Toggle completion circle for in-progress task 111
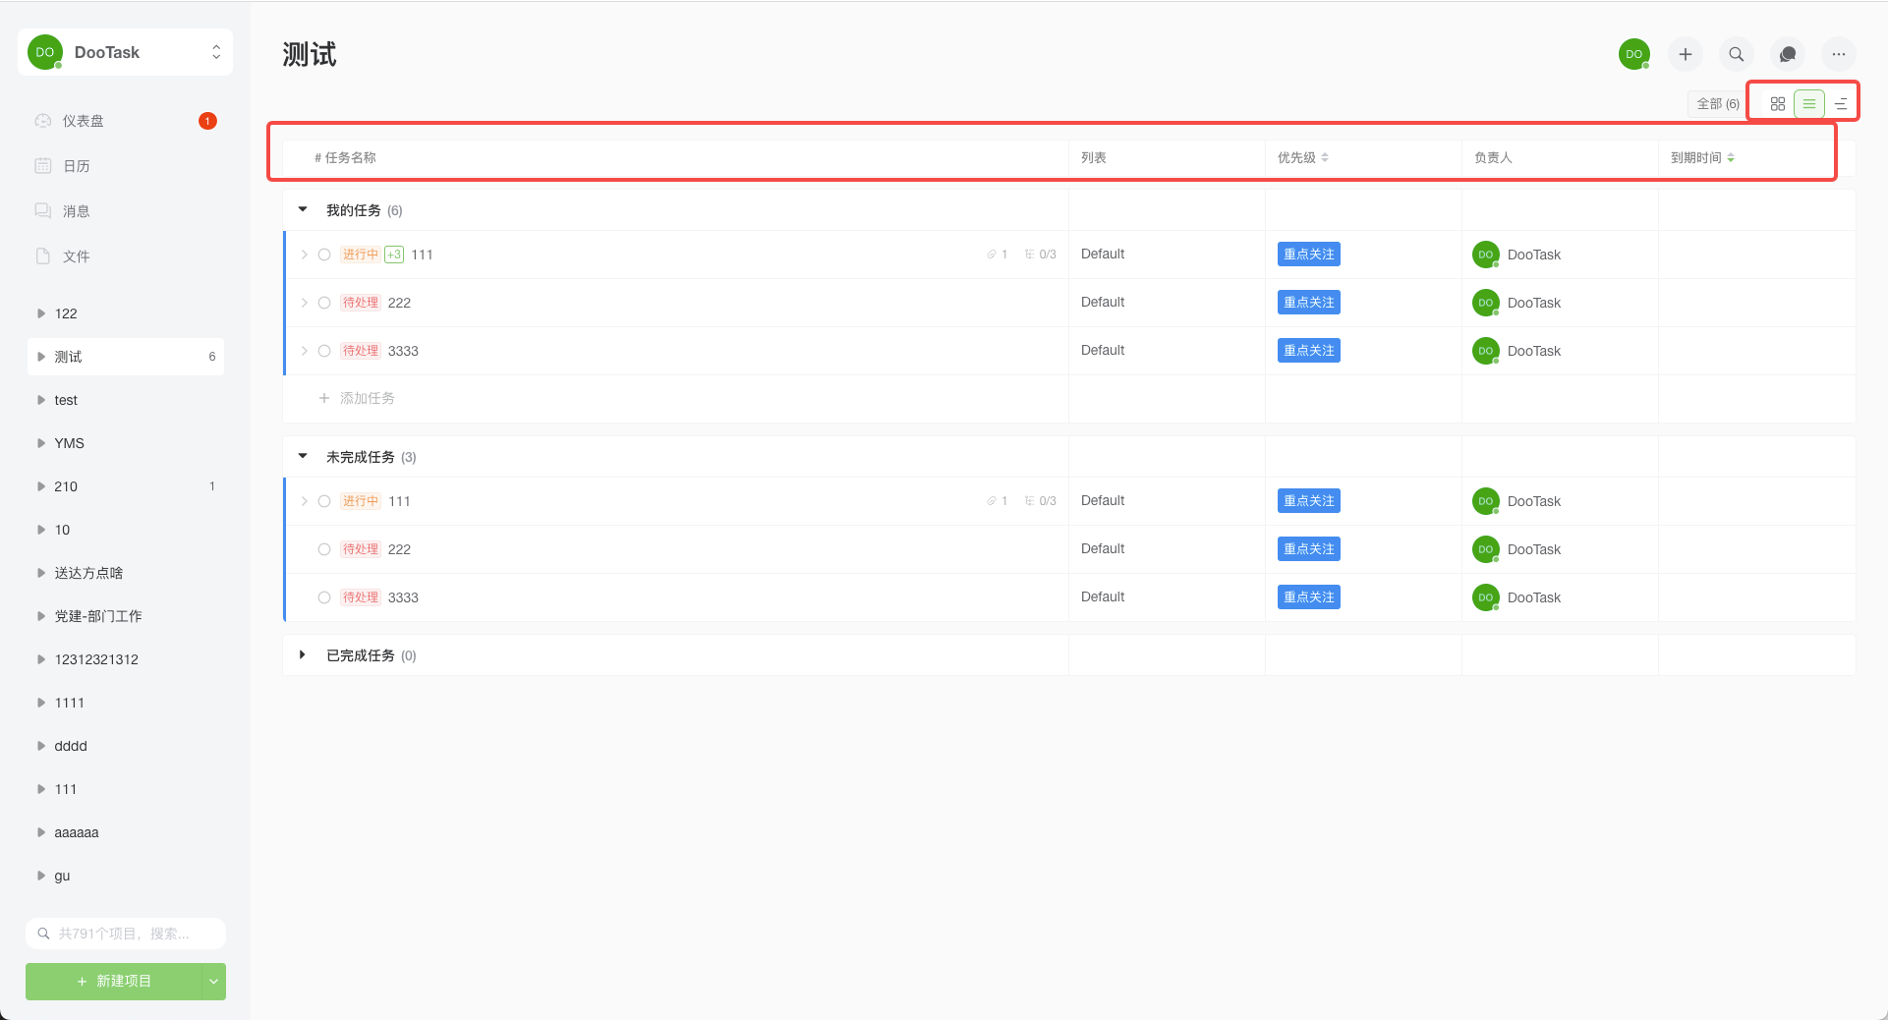Image resolution: width=1888 pixels, height=1020 pixels. (324, 254)
